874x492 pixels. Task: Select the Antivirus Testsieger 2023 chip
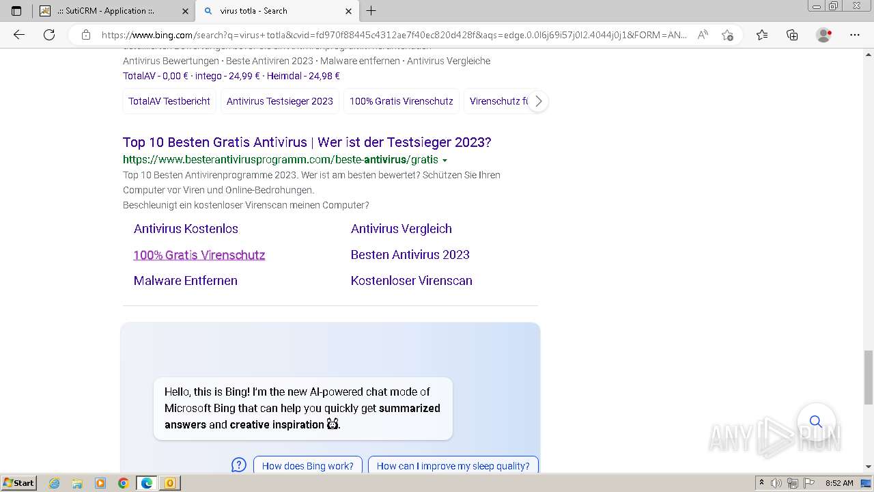click(280, 101)
